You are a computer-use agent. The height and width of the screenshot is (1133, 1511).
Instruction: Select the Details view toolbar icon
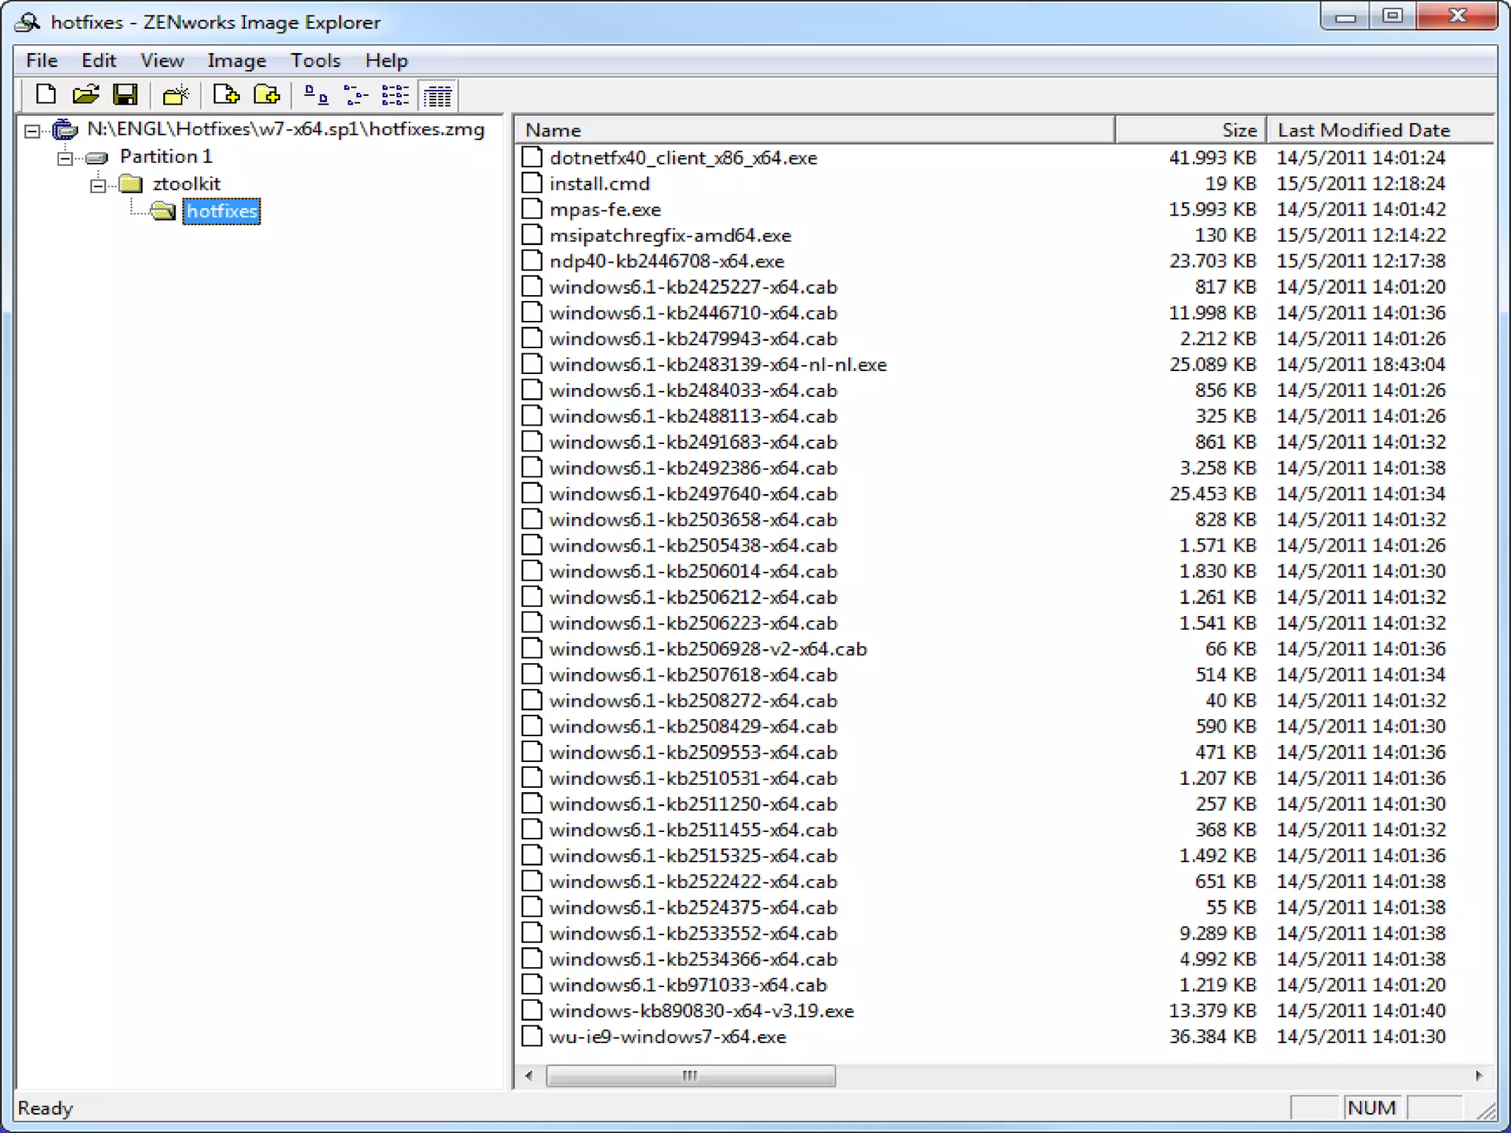click(x=438, y=96)
